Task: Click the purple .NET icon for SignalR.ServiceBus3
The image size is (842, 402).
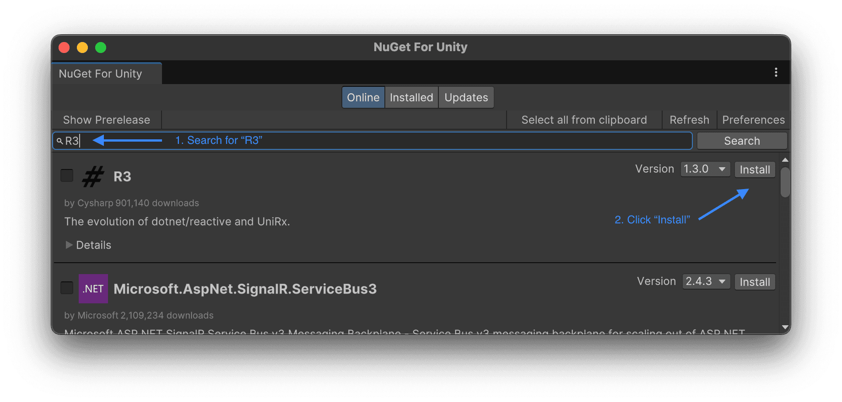Action: (x=93, y=288)
